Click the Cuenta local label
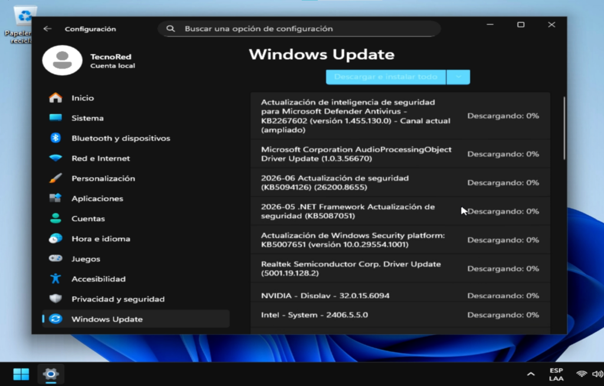 (x=113, y=66)
